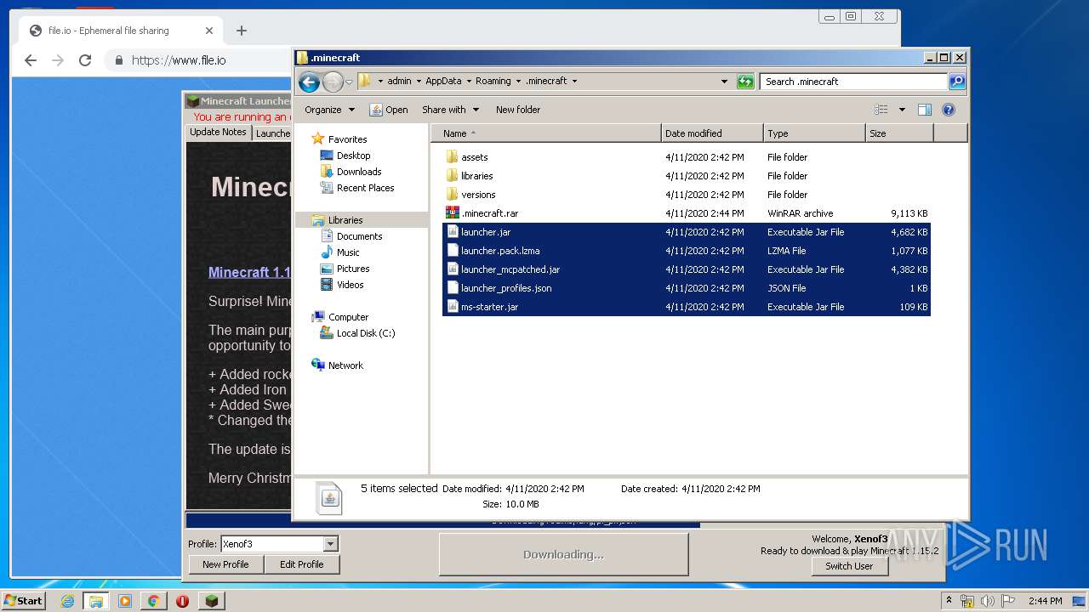Open a new Chrome tab
The image size is (1089, 612).
pos(242,31)
